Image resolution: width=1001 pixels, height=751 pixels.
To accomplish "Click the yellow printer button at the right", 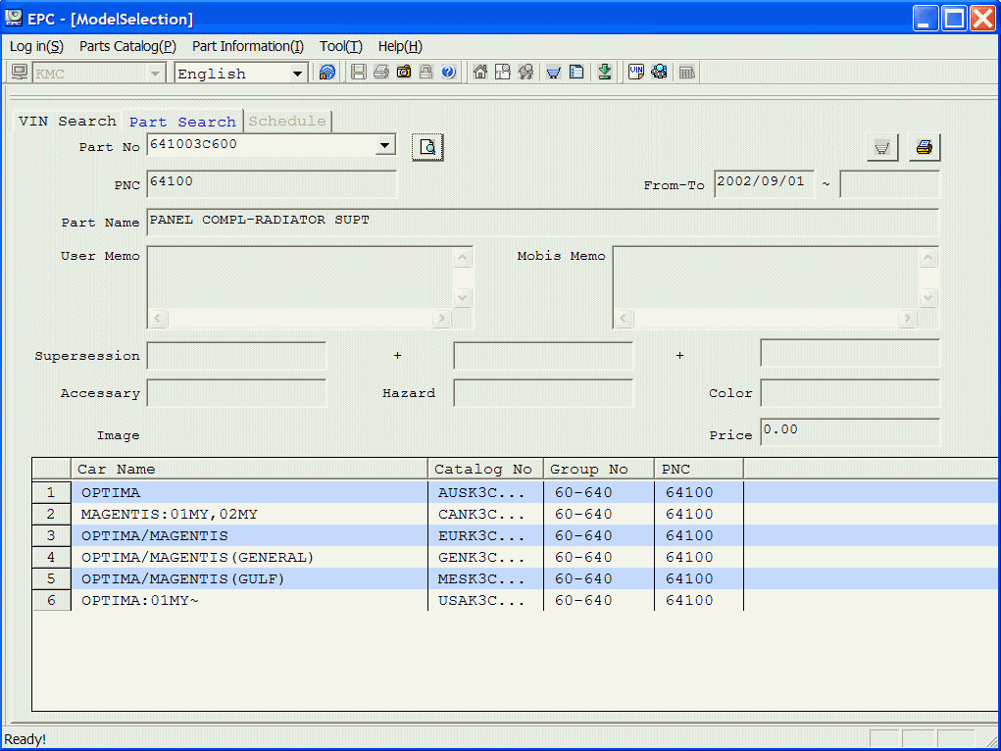I will [x=924, y=147].
